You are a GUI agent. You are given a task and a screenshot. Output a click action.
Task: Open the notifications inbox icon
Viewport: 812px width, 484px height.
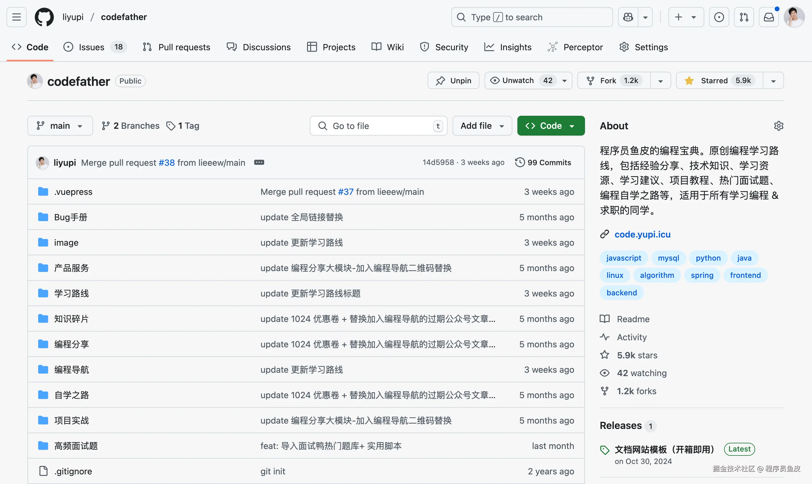[768, 17]
